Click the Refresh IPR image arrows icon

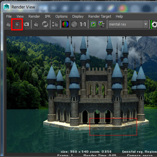(45, 24)
